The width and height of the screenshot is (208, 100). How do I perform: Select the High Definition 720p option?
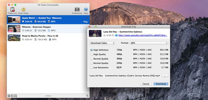92,50
